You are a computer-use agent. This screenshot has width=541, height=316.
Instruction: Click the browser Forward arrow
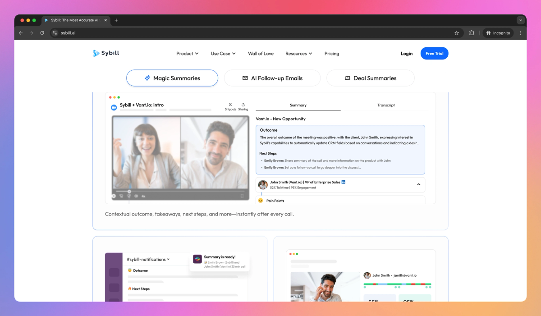point(32,33)
